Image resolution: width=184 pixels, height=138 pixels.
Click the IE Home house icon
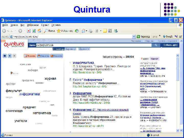click(39, 31)
